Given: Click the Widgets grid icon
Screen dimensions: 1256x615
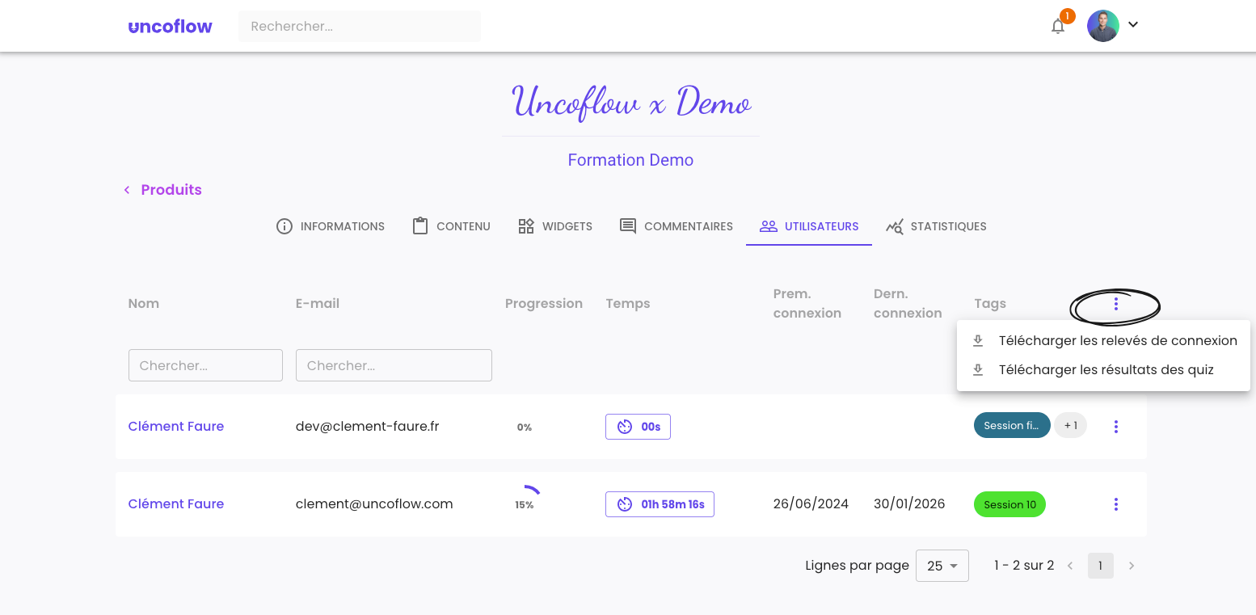Looking at the screenshot, I should 526,226.
